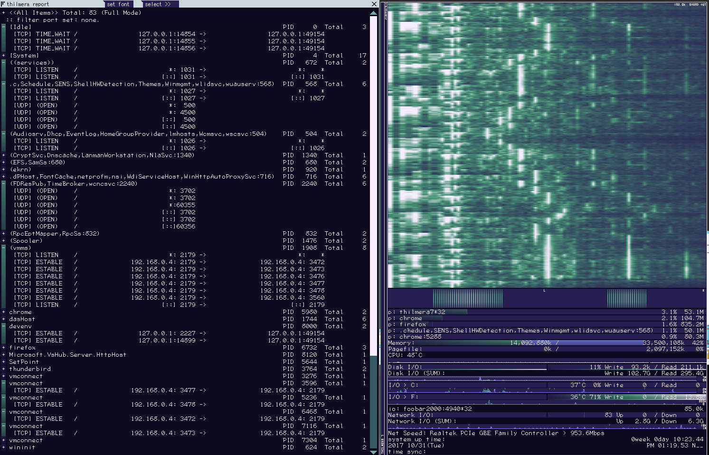Collapse the devenv process connections
709x455 pixels.
(3, 326)
